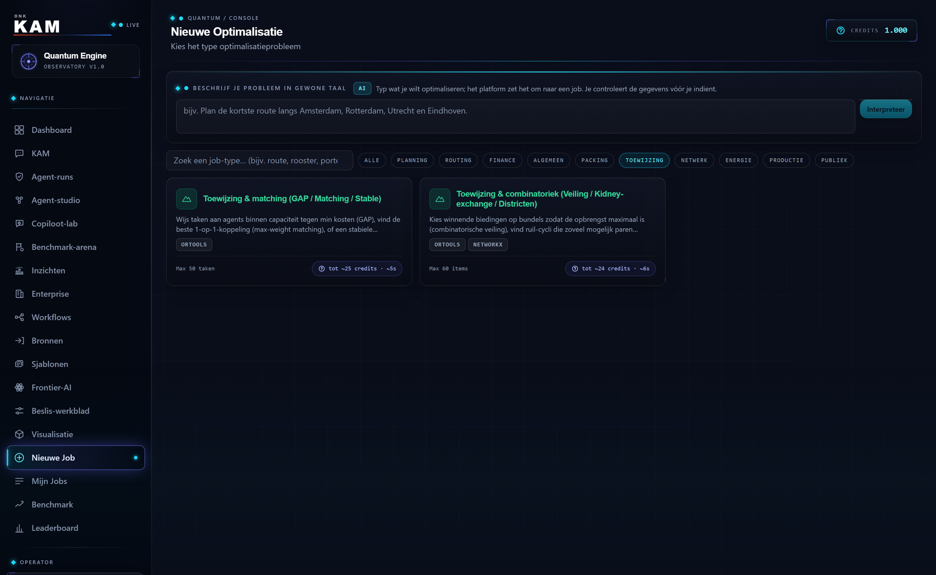Select the ALLE filter chip
This screenshot has width=936, height=575.
(x=371, y=160)
